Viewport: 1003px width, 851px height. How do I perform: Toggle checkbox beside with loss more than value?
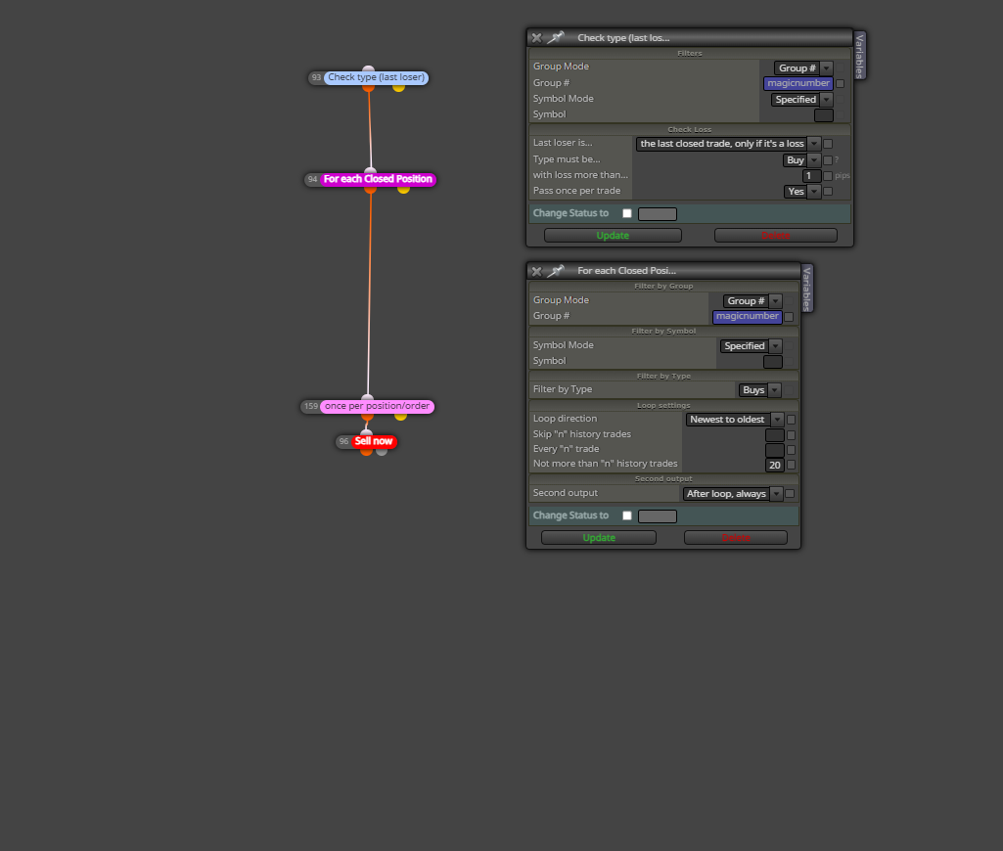828,176
